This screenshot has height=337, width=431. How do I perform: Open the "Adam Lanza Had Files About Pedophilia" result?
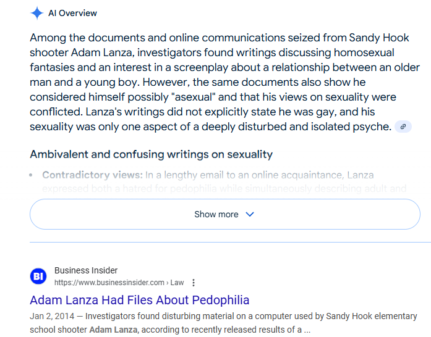pos(139,301)
